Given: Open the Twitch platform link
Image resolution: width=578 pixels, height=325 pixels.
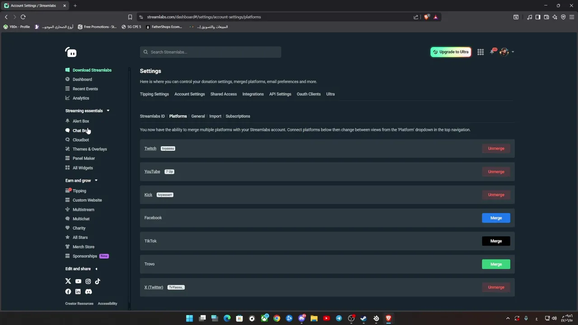Looking at the screenshot, I should (x=150, y=149).
